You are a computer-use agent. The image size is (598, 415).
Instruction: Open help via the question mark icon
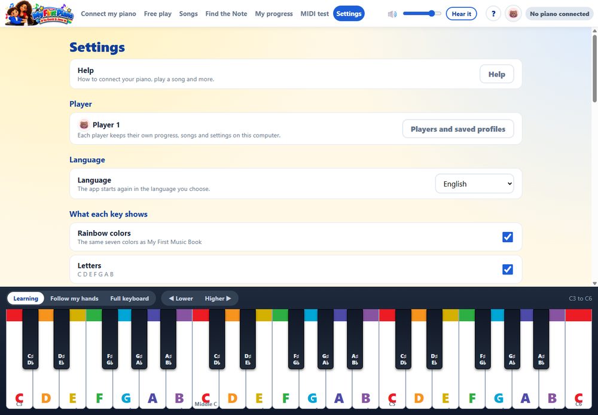[x=493, y=14]
